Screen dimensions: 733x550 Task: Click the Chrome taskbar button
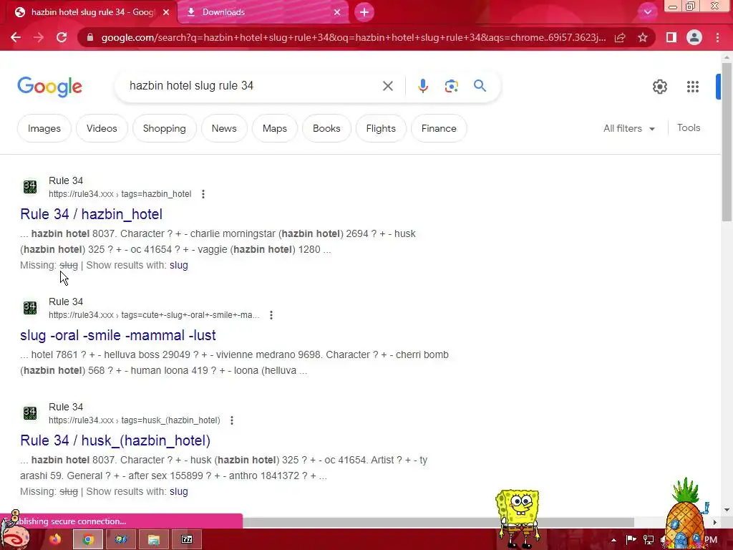(87, 539)
